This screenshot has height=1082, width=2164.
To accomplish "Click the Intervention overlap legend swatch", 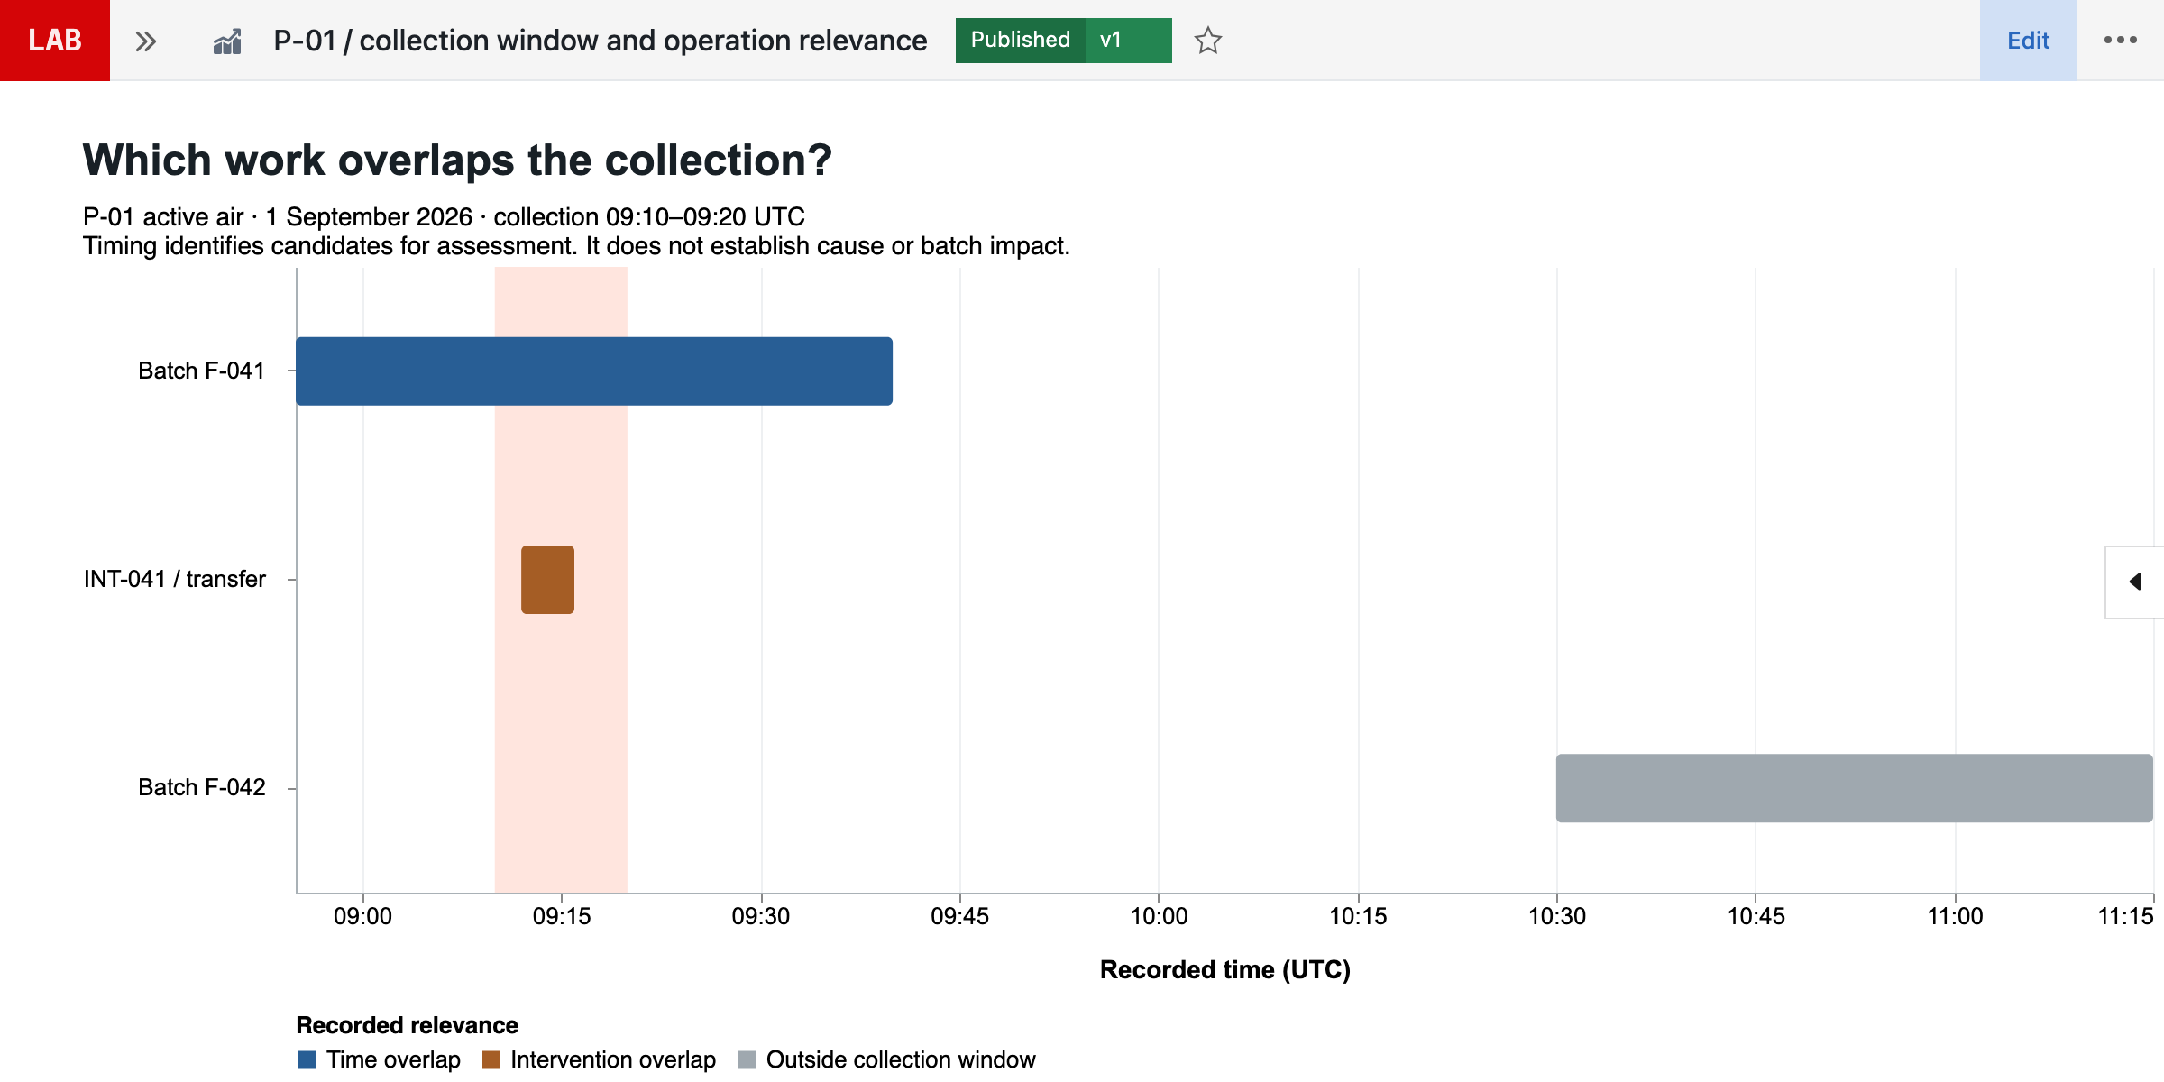I will [x=491, y=1059].
